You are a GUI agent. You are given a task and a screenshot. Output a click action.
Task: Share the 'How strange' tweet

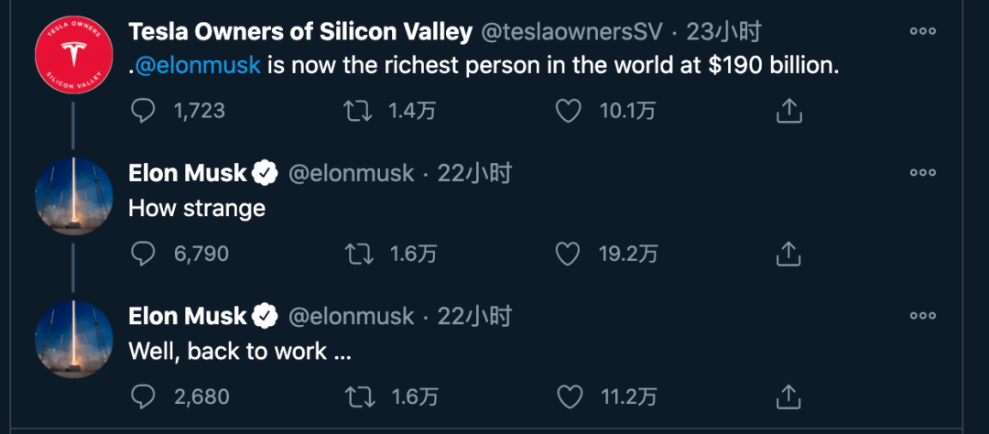click(x=788, y=255)
